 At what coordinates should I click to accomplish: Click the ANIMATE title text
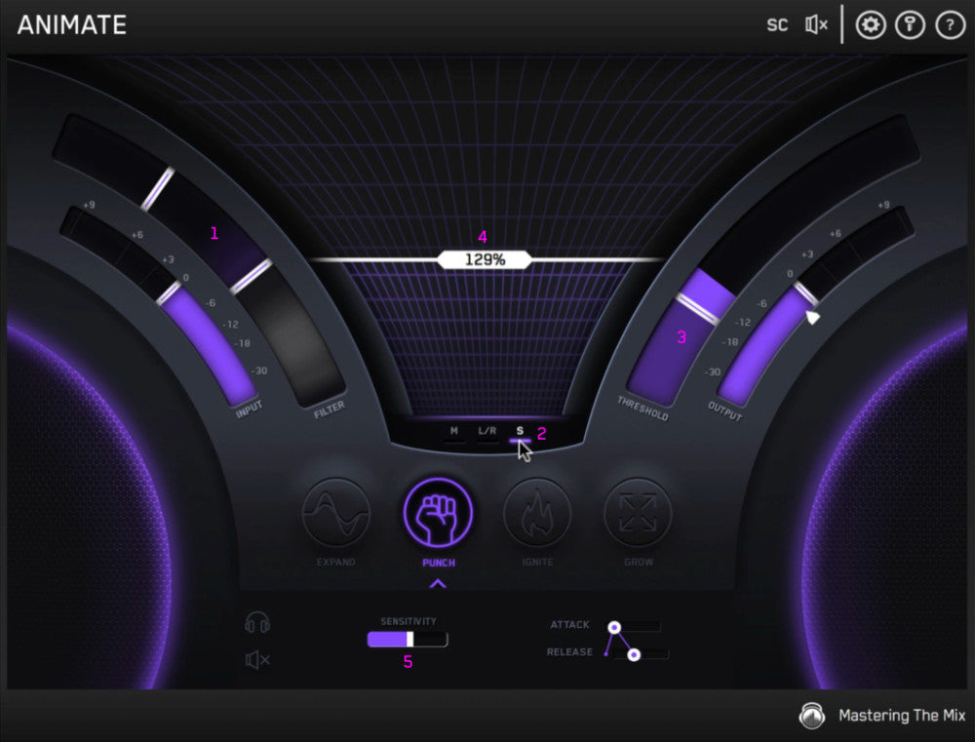coord(72,25)
